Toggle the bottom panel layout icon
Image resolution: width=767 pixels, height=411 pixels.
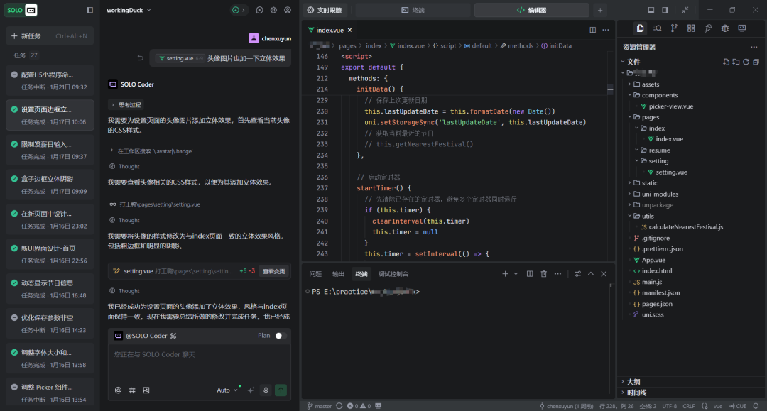pos(651,10)
